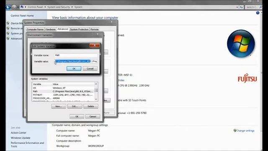The image size is (268, 151).
Task: Select the Path row in System variables
Action: click(x=63, y=91)
